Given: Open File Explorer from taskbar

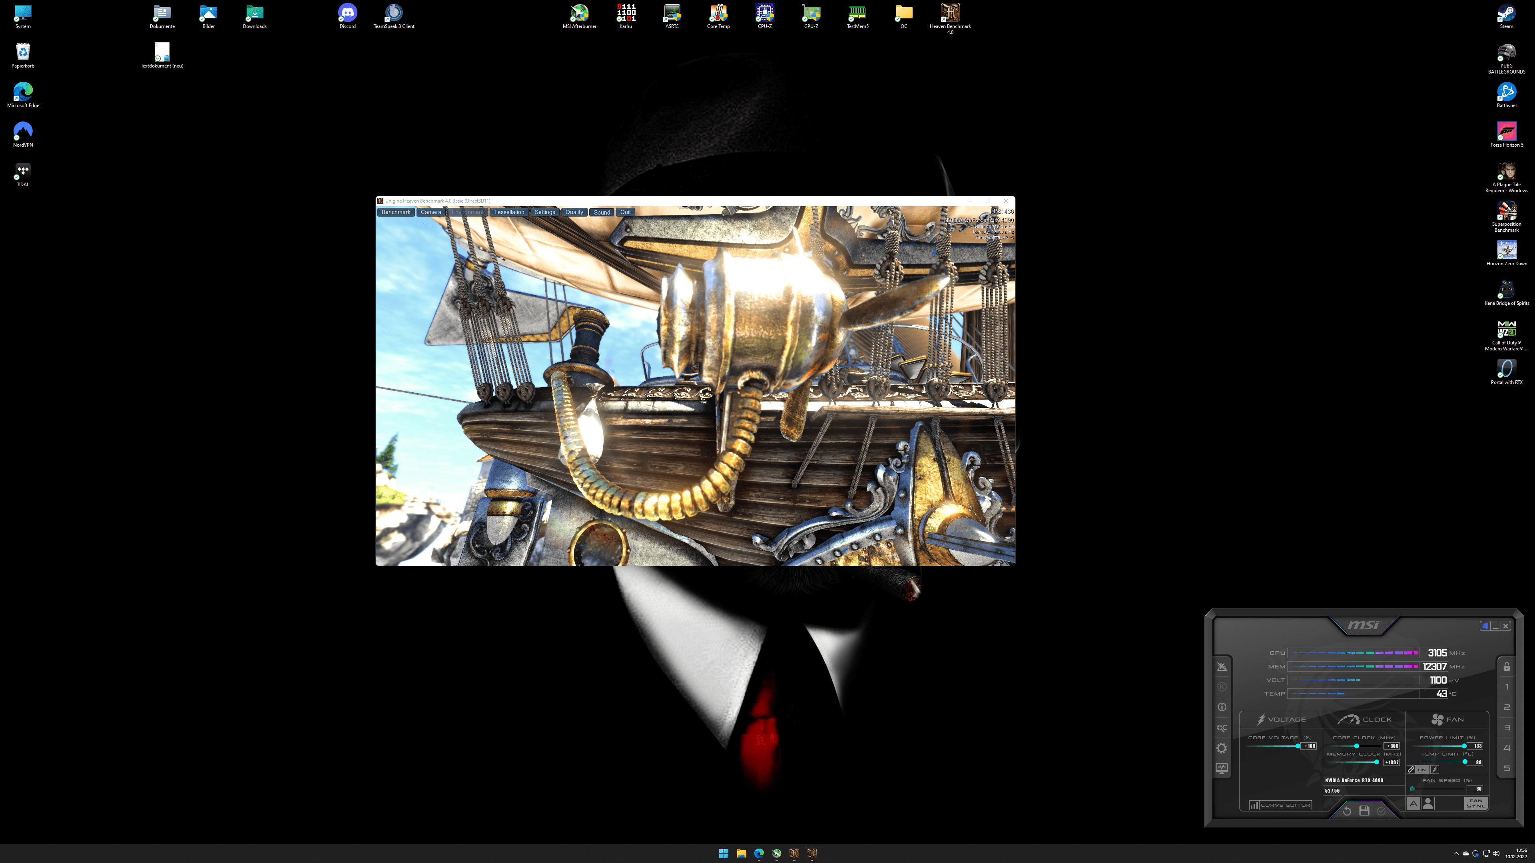Looking at the screenshot, I should (741, 853).
